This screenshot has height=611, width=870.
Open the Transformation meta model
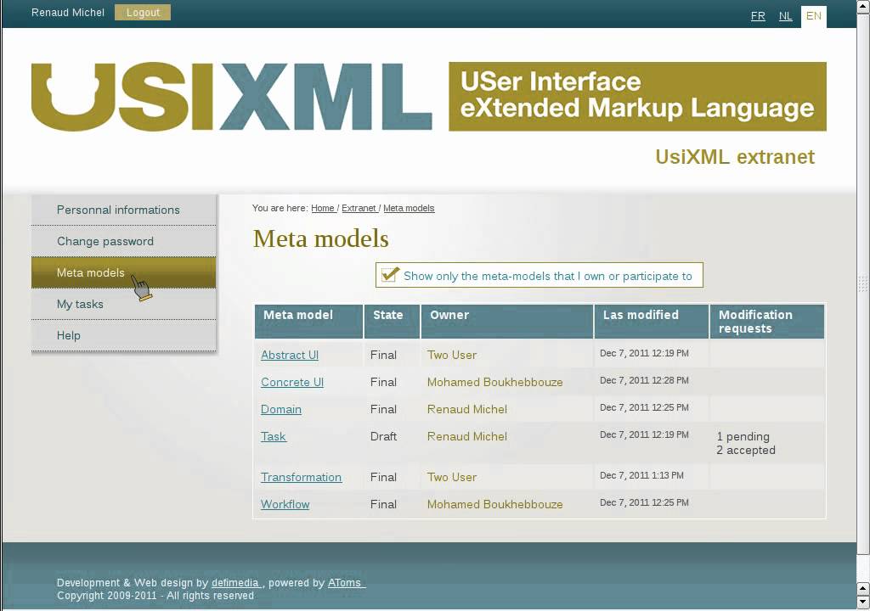coord(302,477)
